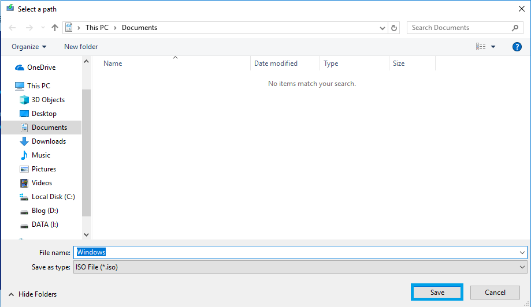Open the more view options dropdown
The height and width of the screenshot is (307, 531).
[x=493, y=47]
